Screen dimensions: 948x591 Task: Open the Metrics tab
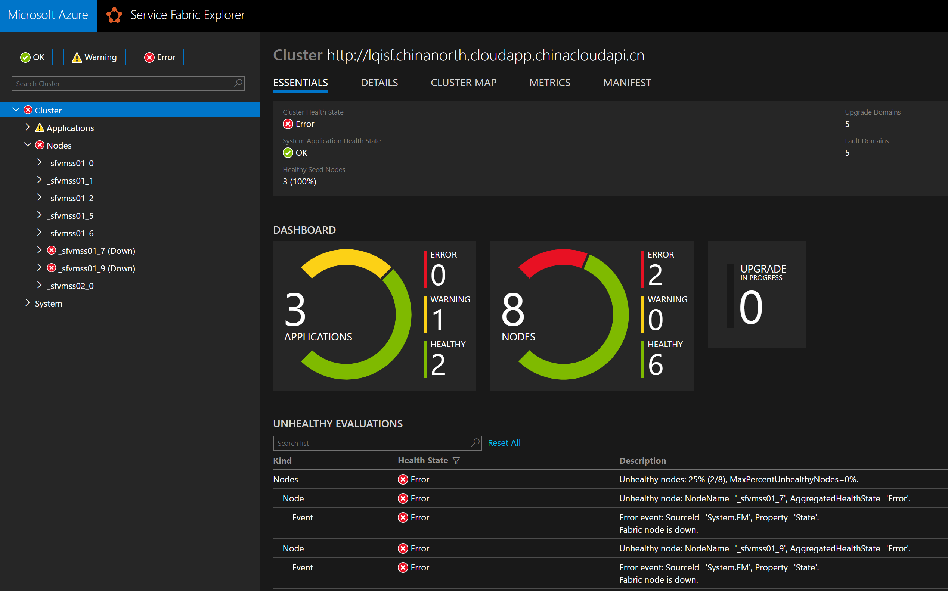(x=549, y=83)
